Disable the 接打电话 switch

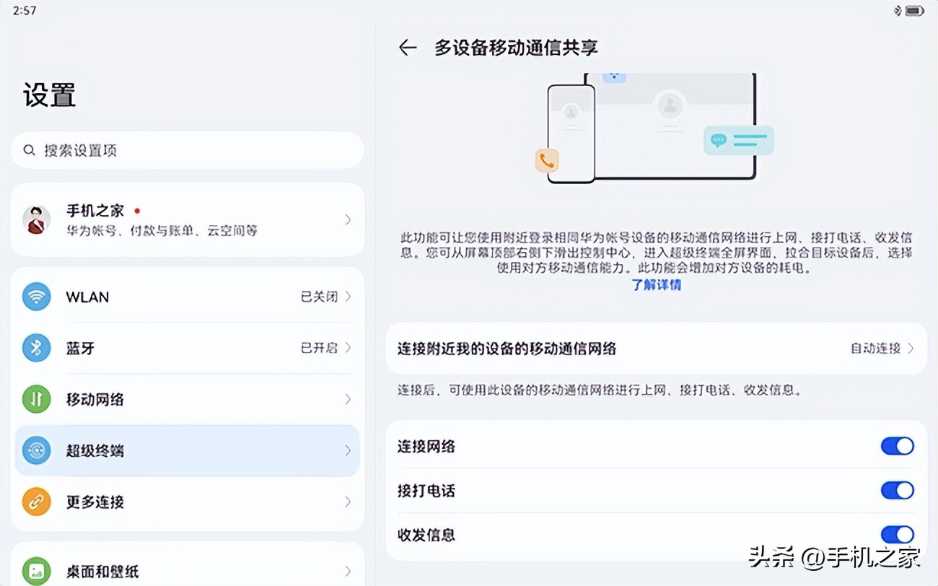897,490
